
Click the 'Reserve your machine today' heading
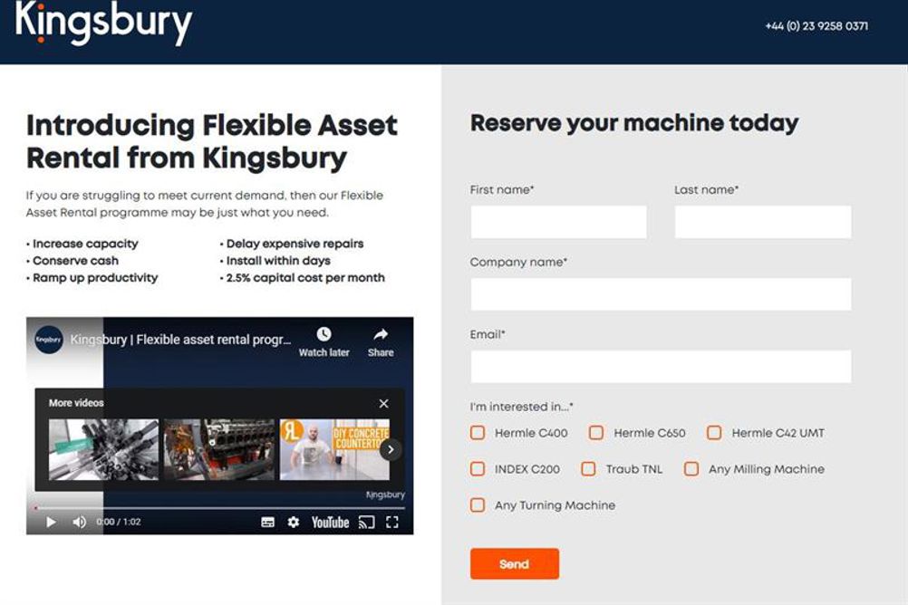[634, 123]
